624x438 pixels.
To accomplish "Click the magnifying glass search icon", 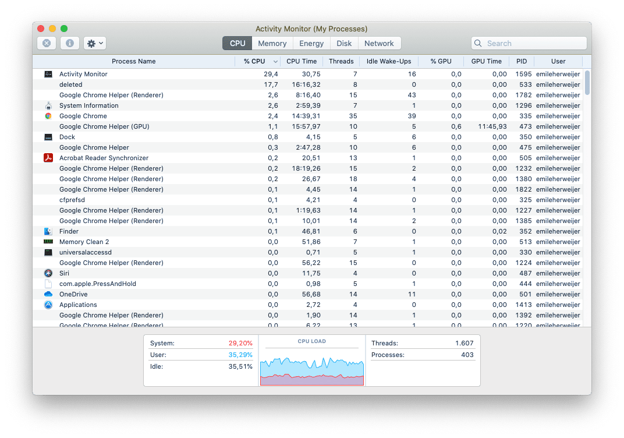I will click(478, 43).
